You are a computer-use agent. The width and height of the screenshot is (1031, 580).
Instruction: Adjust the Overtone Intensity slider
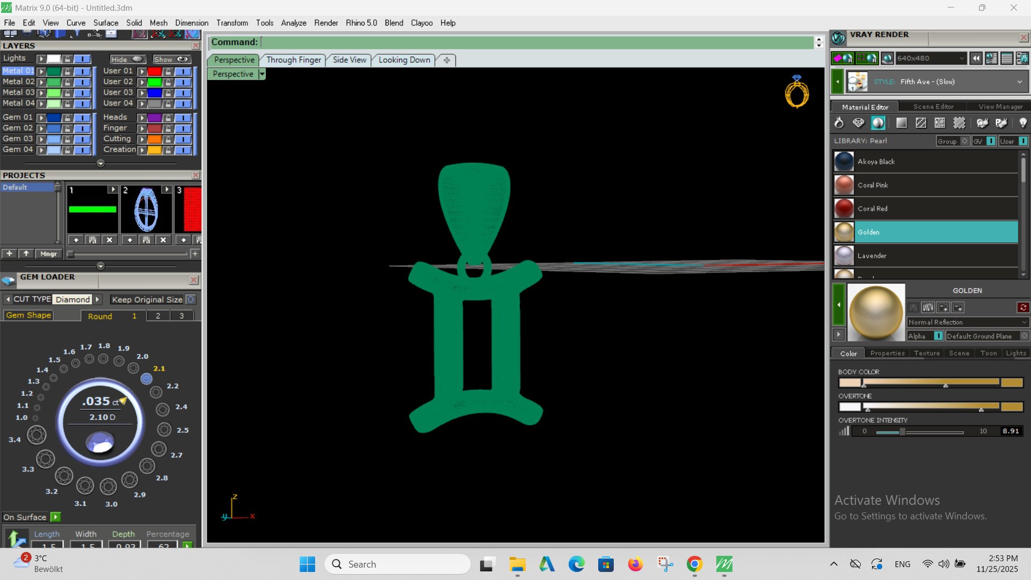[x=902, y=431]
